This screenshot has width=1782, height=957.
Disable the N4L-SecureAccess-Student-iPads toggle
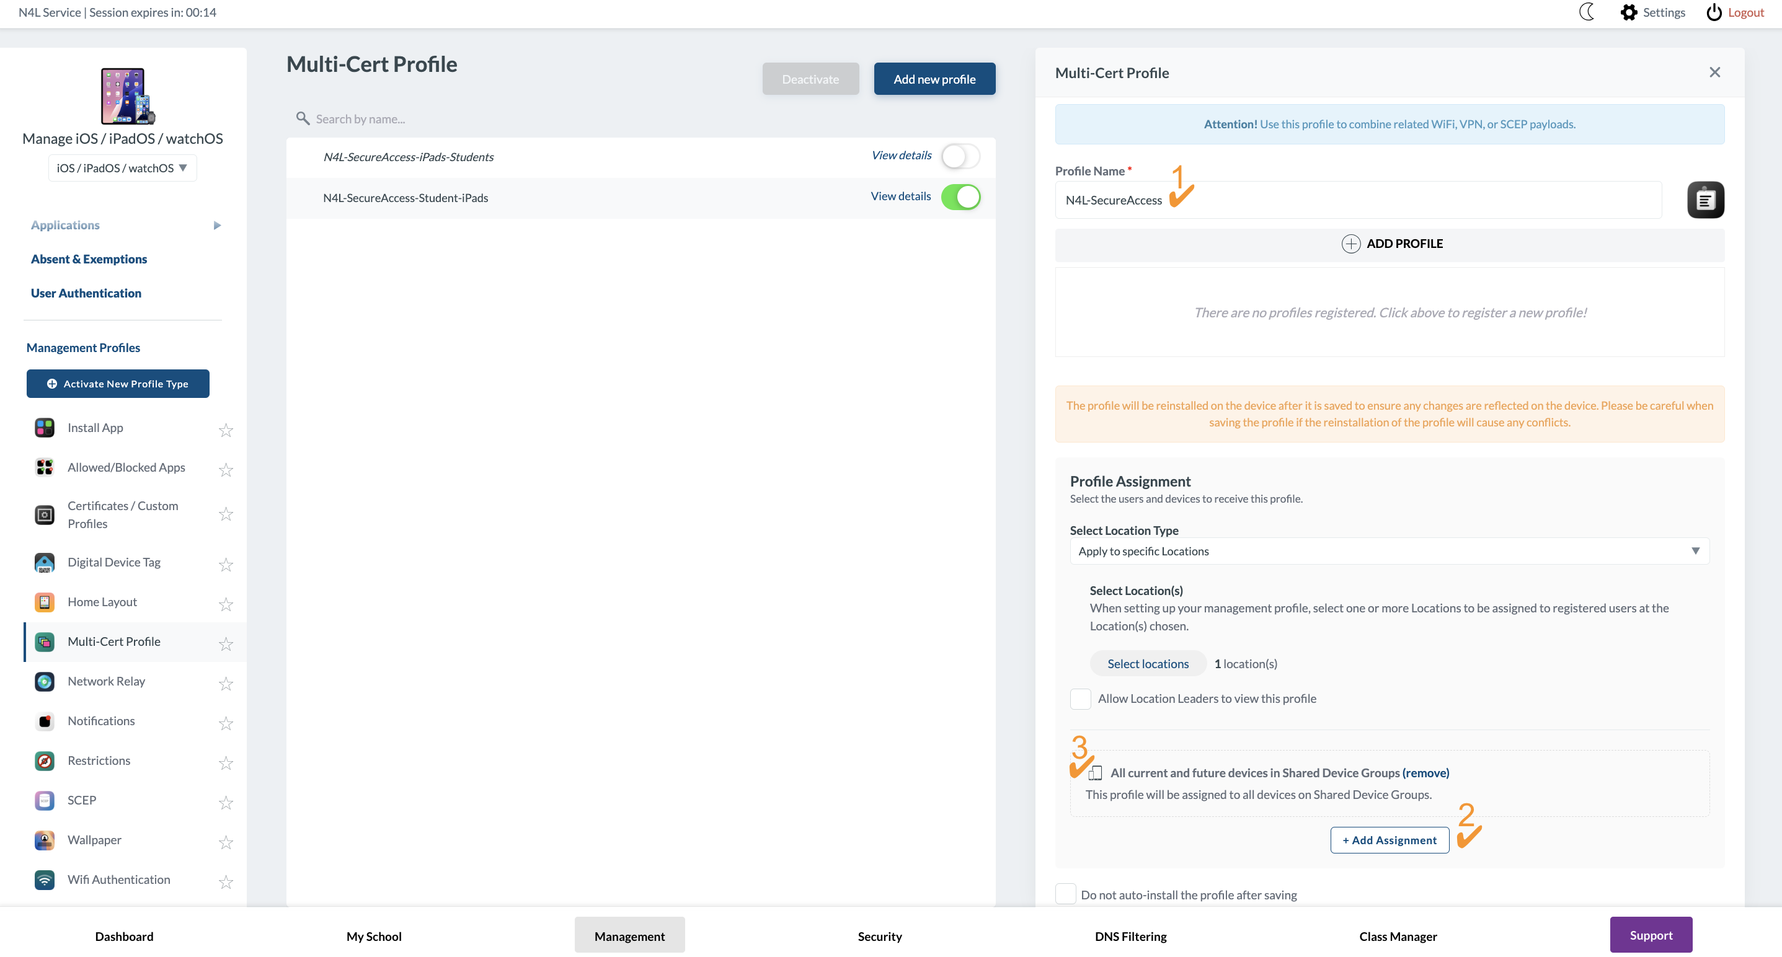[x=960, y=197]
